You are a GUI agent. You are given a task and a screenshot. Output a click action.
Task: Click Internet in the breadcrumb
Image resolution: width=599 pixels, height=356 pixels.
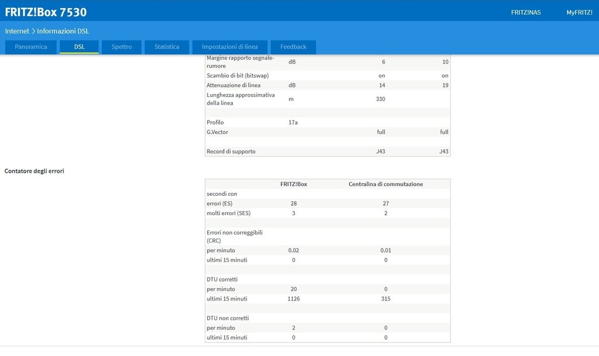17,31
